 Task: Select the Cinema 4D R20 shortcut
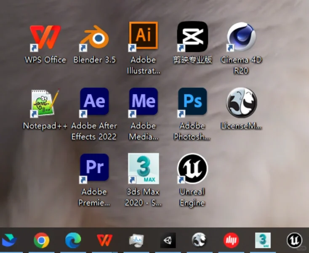pyautogui.click(x=241, y=37)
